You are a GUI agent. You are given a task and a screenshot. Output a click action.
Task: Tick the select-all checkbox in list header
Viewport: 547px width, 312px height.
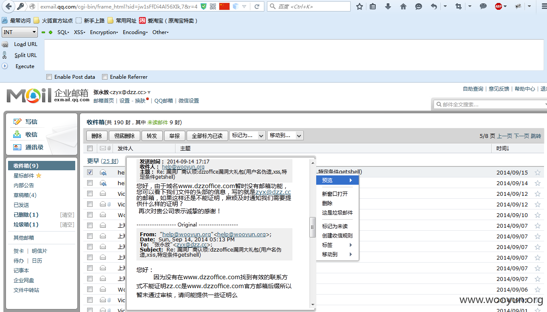(90, 149)
